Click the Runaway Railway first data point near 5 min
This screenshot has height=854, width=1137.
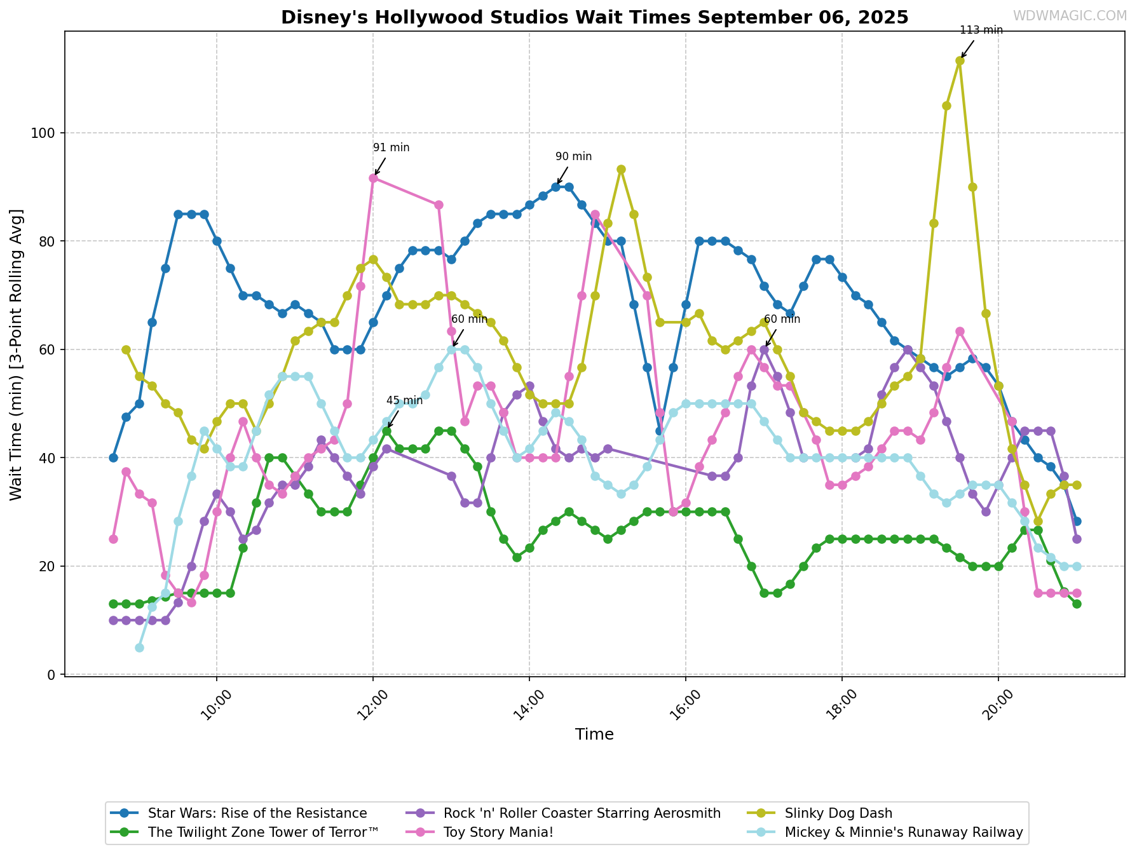tap(139, 647)
